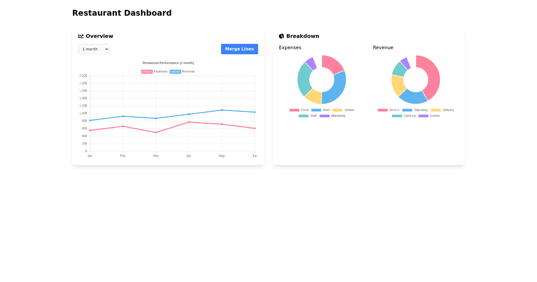Viewport: 537px width, 282px height.
Task: Click the Delivery legend swatch under Revenue
Action: click(437, 110)
